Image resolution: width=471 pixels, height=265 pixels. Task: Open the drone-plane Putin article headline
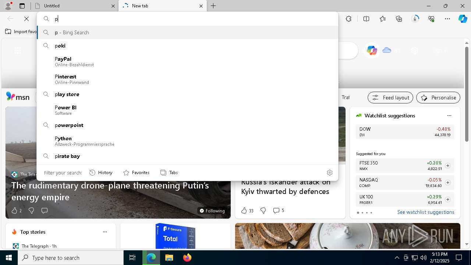point(110,191)
